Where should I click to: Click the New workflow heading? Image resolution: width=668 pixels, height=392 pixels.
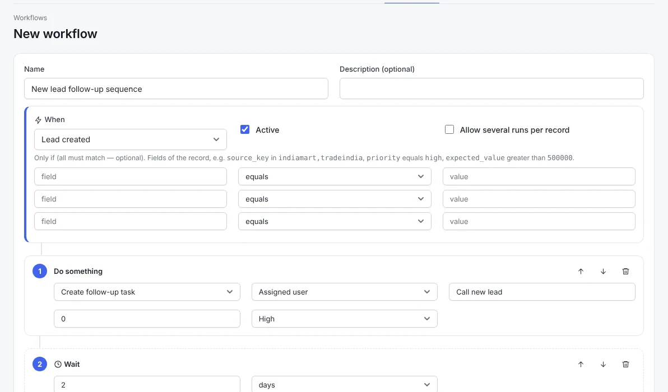coord(55,34)
